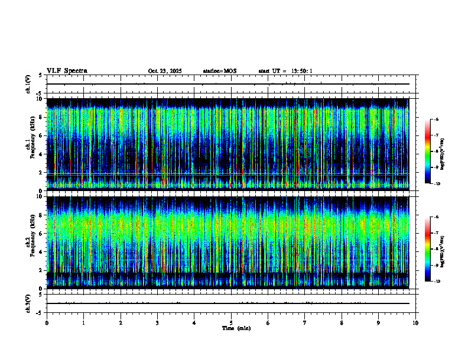Click time axis tick label "5"
Image resolution: width=468 pixels, height=362 pixels.
pos(231,323)
